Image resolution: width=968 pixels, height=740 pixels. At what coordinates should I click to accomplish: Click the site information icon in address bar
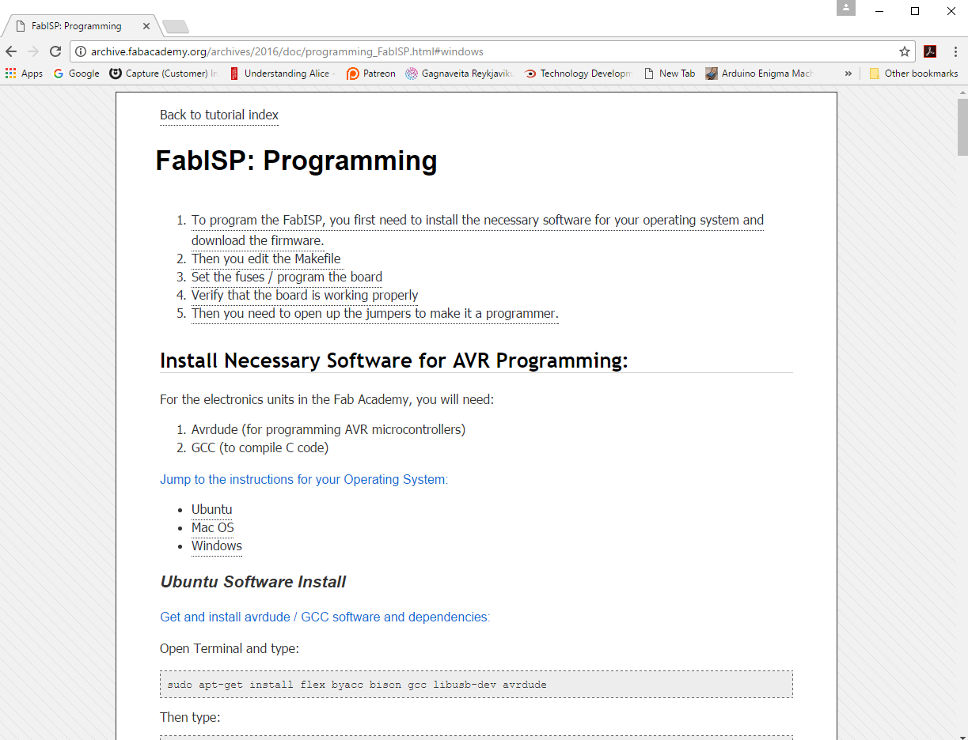click(80, 51)
